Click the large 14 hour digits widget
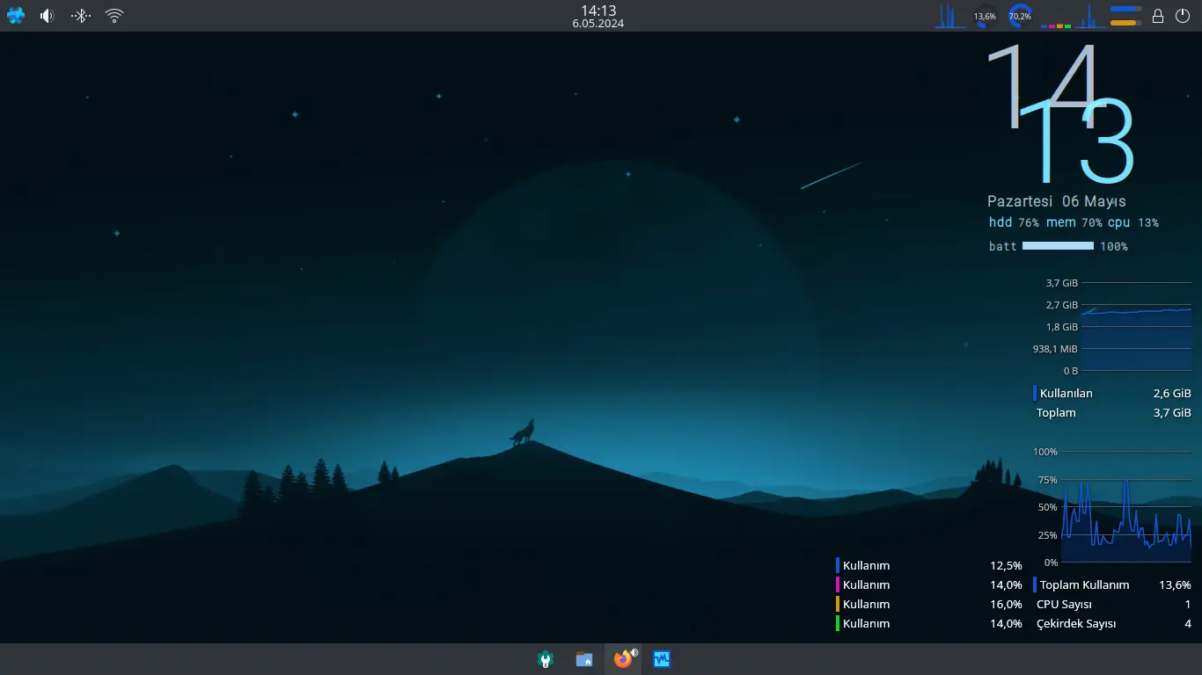This screenshot has width=1202, height=675. [x=1044, y=86]
